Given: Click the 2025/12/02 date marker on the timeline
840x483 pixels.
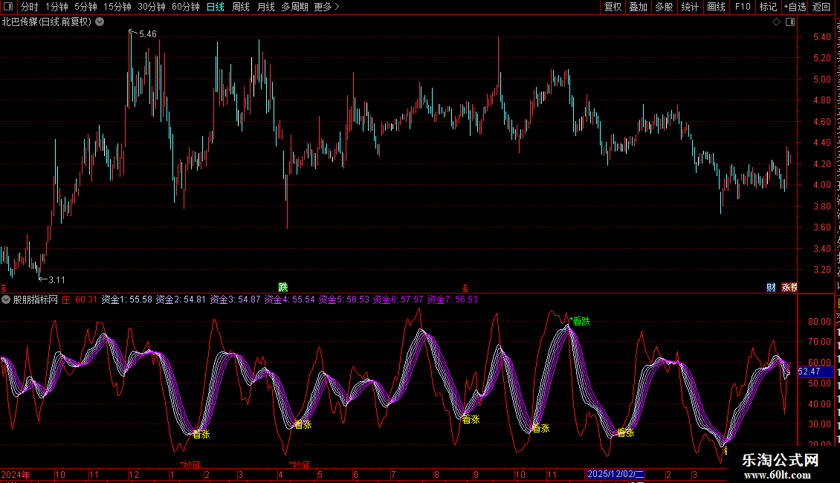Looking at the screenshot, I should point(616,474).
